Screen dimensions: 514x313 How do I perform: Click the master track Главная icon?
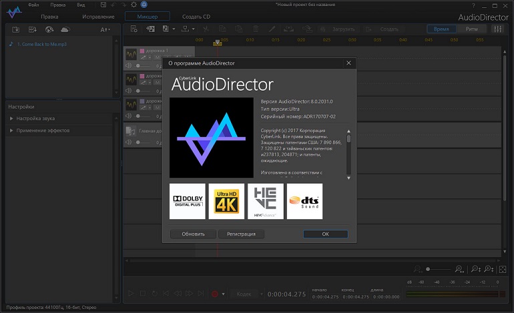tap(130, 131)
